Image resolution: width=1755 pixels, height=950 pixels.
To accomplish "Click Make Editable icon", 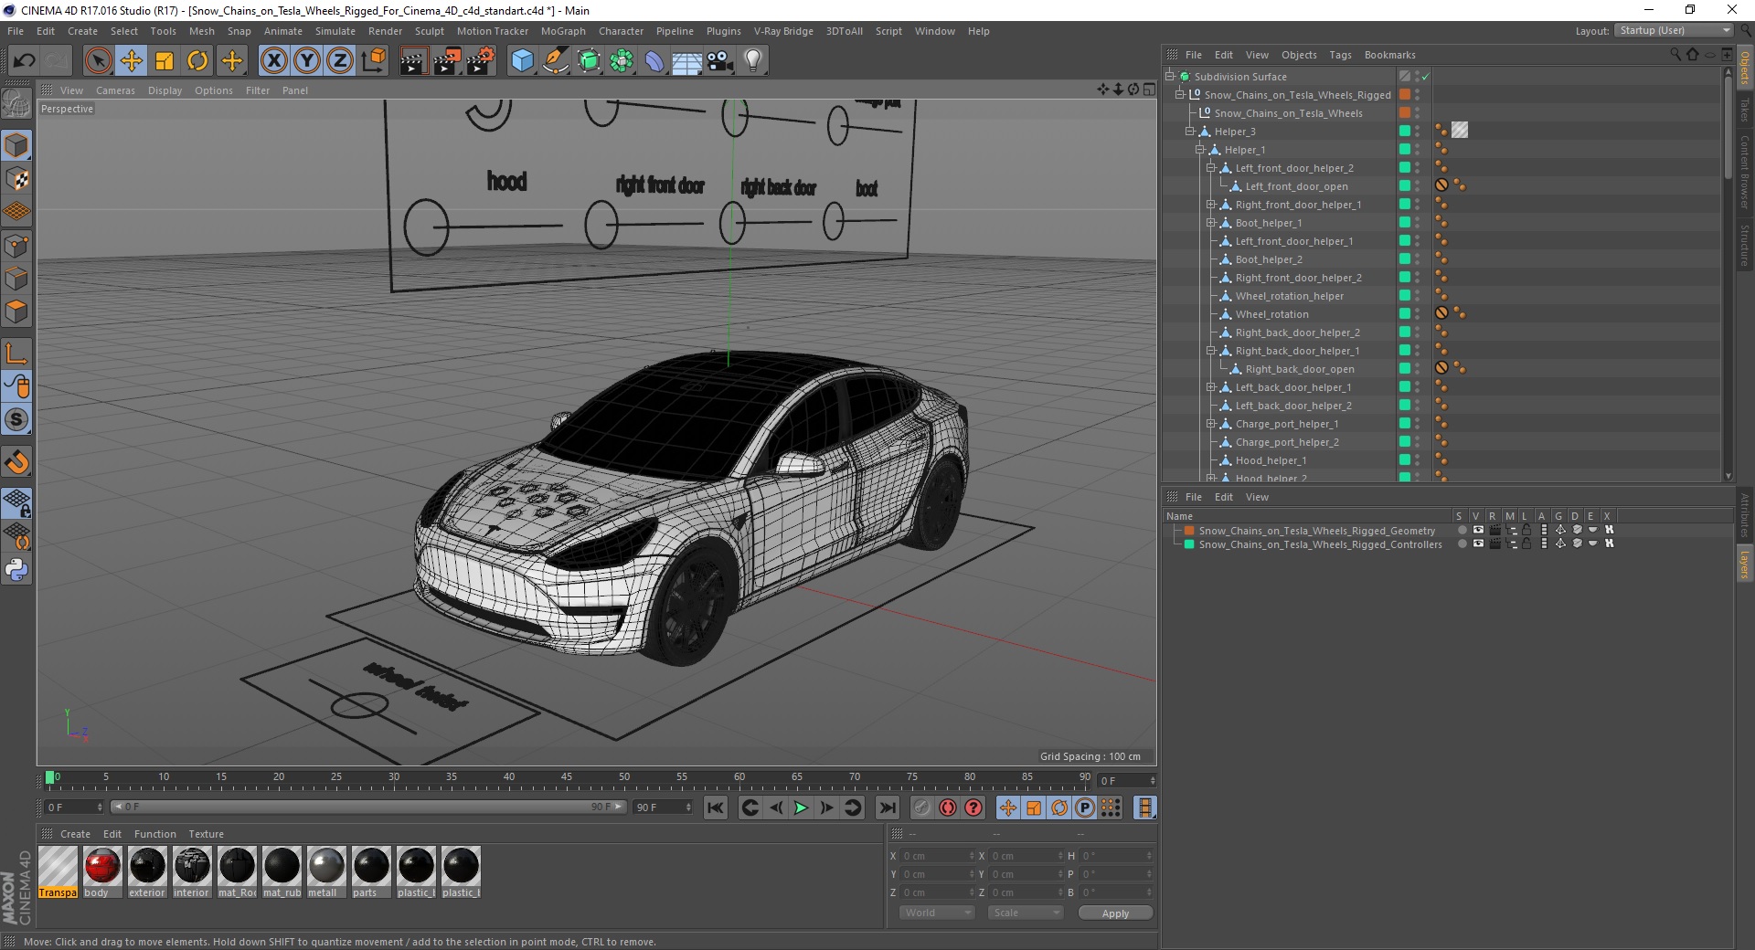I will (16, 104).
